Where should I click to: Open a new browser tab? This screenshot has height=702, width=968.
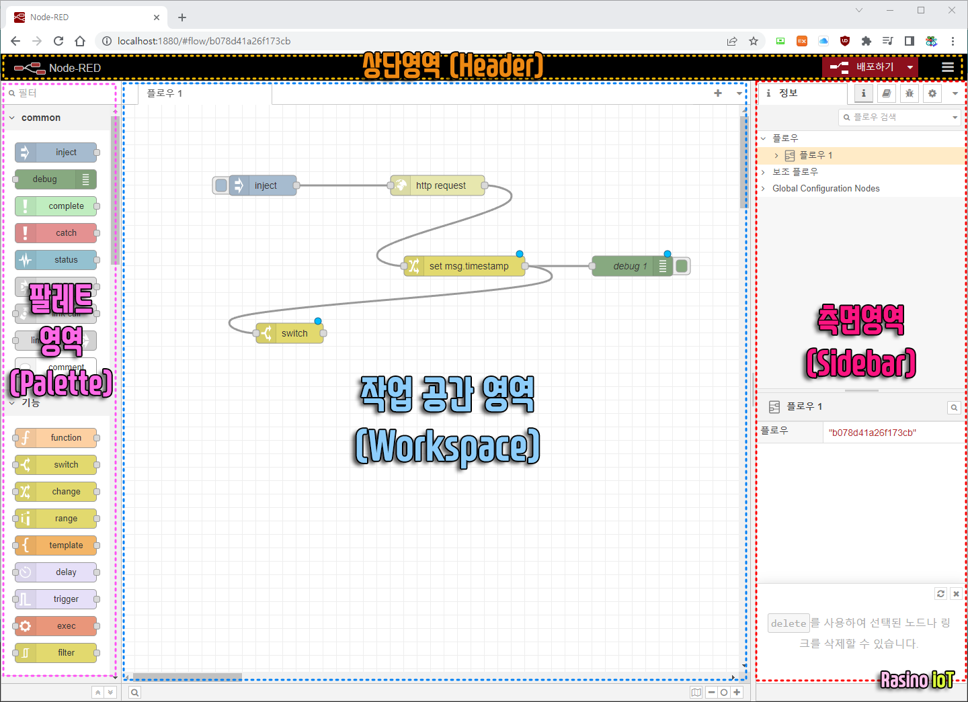(x=182, y=17)
